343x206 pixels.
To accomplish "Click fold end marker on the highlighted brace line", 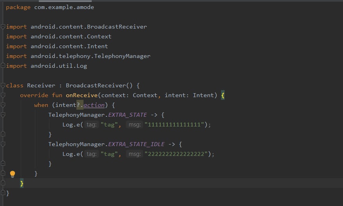I will [3, 183].
